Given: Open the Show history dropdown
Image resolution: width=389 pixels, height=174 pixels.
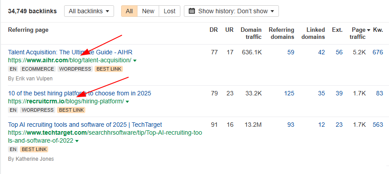Looking at the screenshot, I should [x=231, y=11].
